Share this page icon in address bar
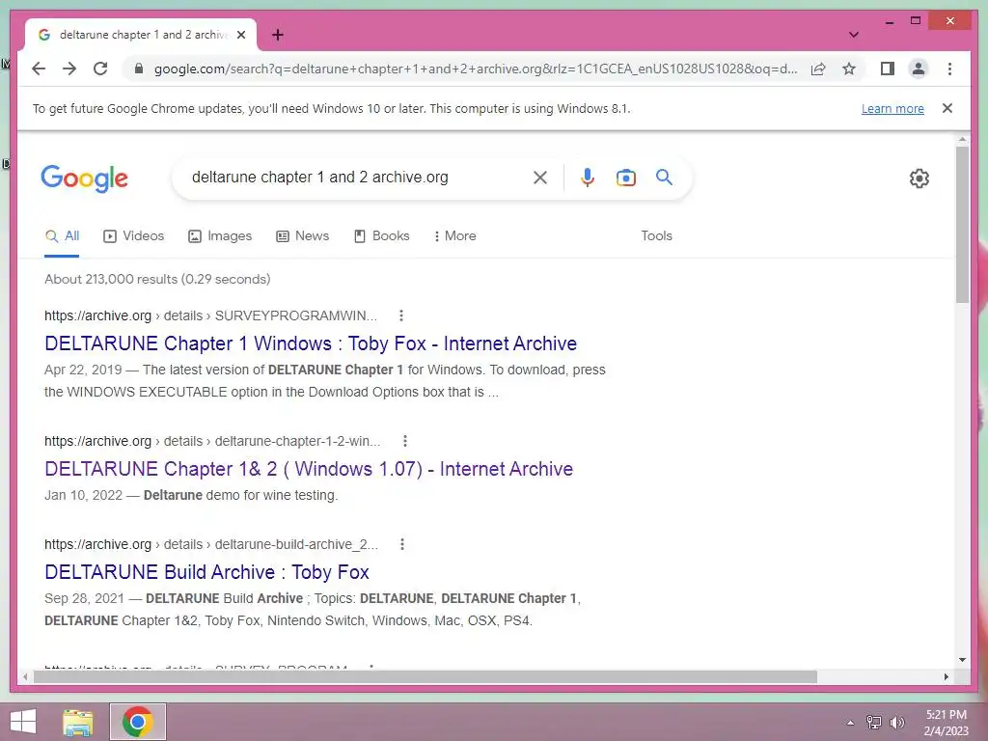Image resolution: width=988 pixels, height=741 pixels. (x=818, y=69)
